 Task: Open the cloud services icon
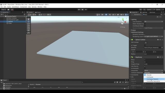(9, 10)
